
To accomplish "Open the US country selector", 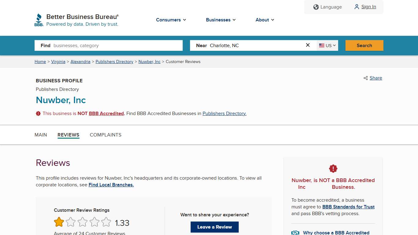I will (x=327, y=45).
